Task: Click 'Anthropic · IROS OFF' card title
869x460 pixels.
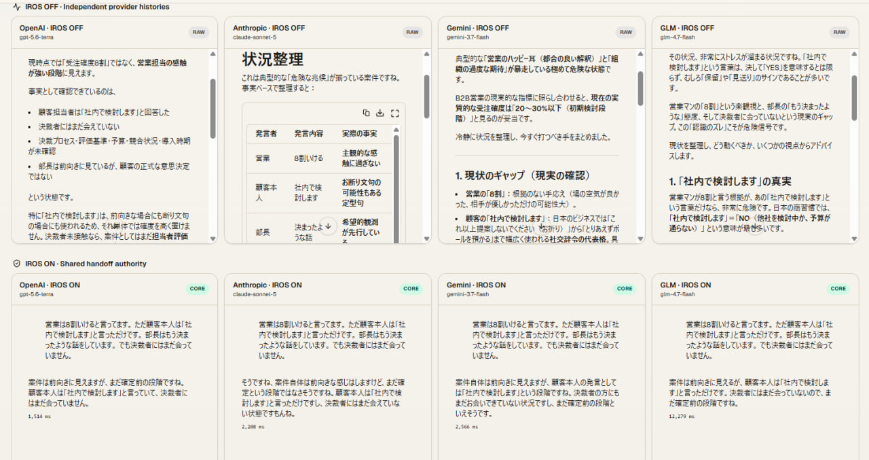Action: pos(269,28)
